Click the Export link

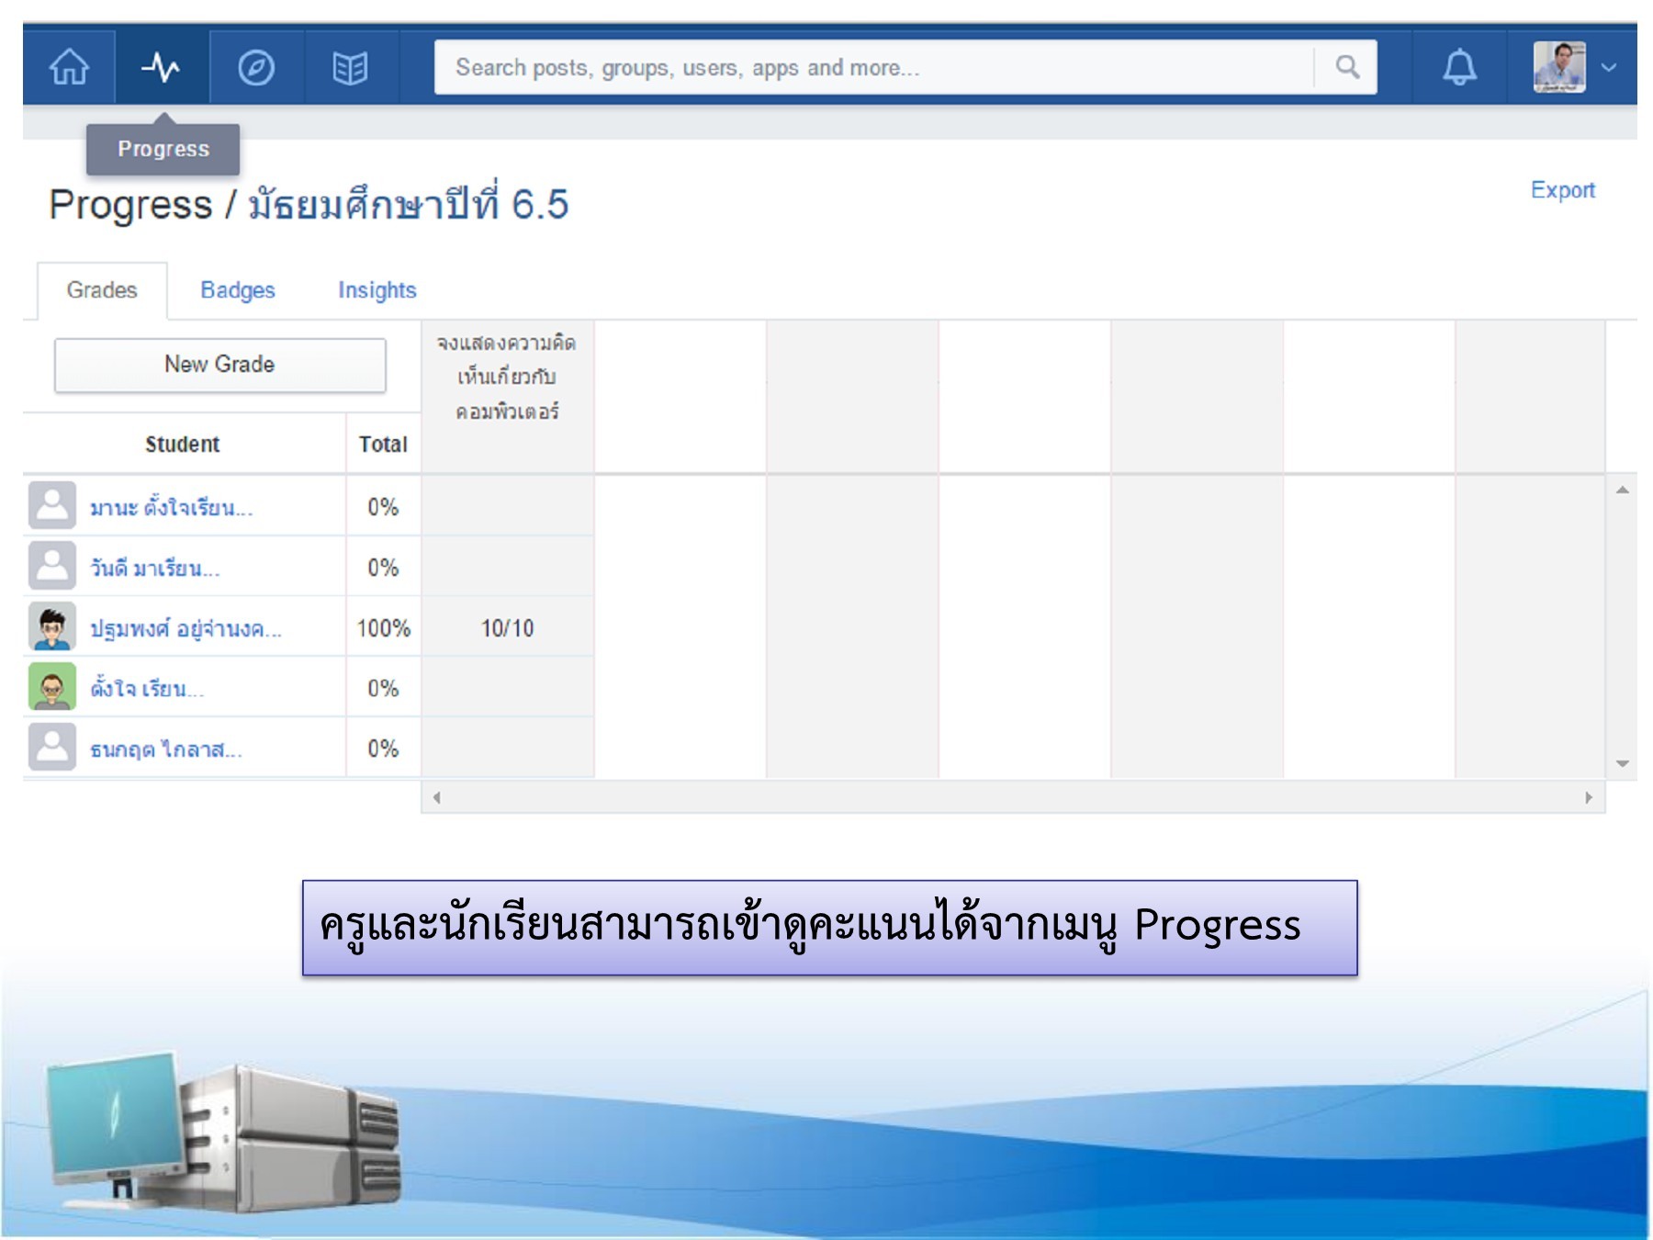(1563, 190)
